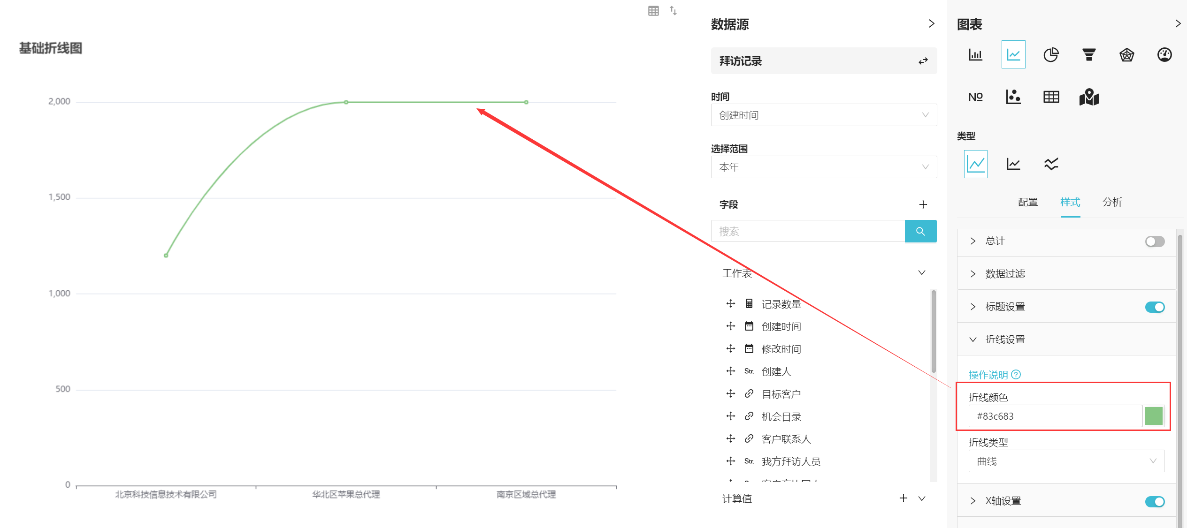Click the 搜索 field input box
1187x528 pixels.
[807, 231]
